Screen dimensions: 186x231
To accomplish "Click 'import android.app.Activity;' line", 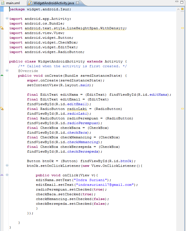I will [40, 19].
